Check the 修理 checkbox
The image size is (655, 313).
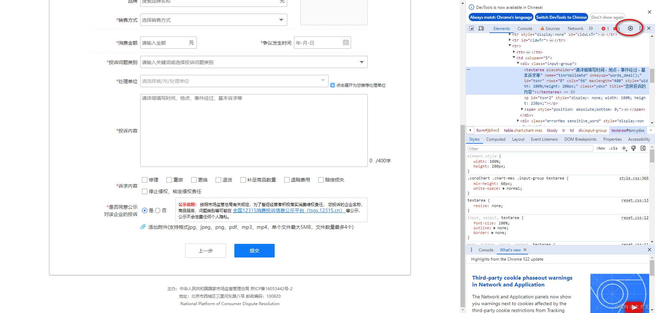(145, 180)
